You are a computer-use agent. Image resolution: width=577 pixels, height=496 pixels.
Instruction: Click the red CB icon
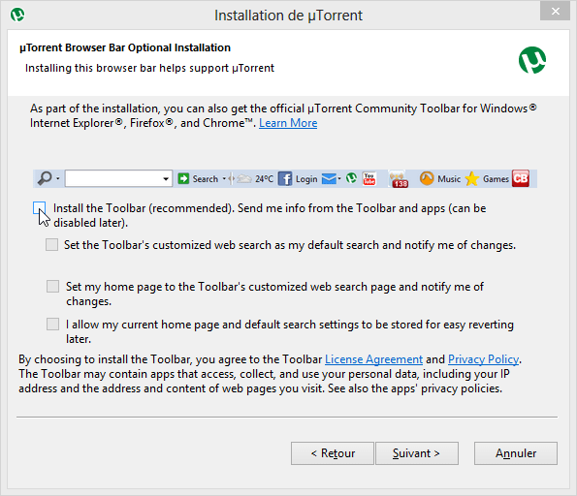coord(521,178)
